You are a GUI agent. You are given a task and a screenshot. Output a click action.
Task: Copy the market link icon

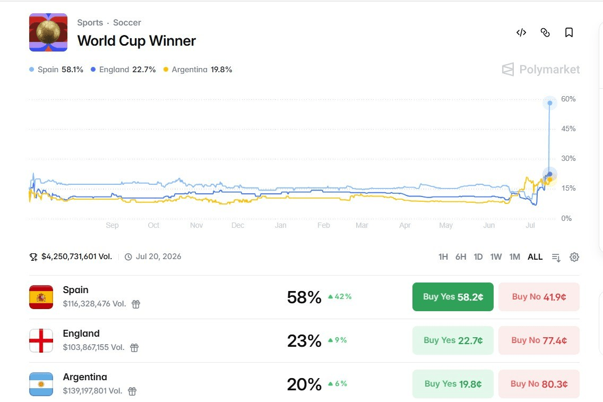tap(545, 33)
